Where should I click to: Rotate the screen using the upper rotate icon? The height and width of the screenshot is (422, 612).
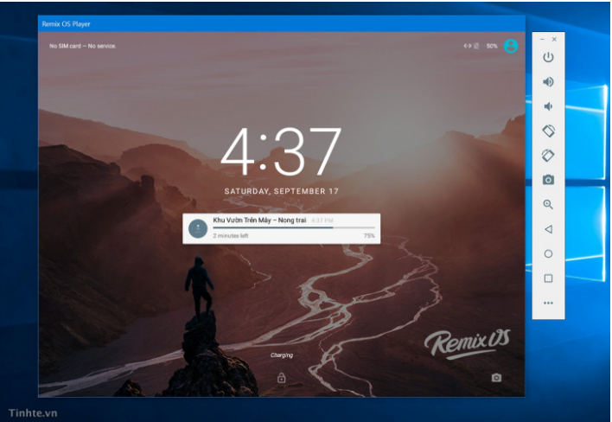(x=548, y=131)
